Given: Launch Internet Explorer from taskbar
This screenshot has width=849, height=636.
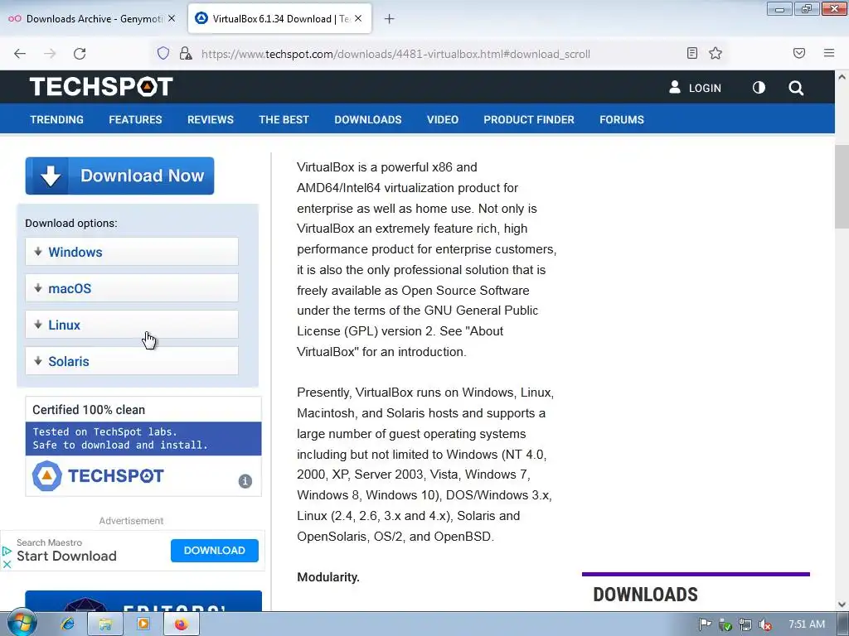Looking at the screenshot, I should [68, 624].
